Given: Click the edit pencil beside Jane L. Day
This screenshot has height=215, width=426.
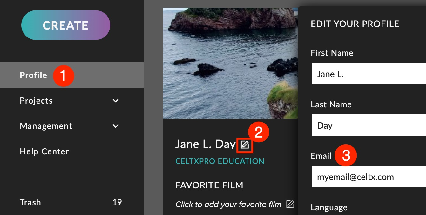Looking at the screenshot, I should click(x=245, y=145).
